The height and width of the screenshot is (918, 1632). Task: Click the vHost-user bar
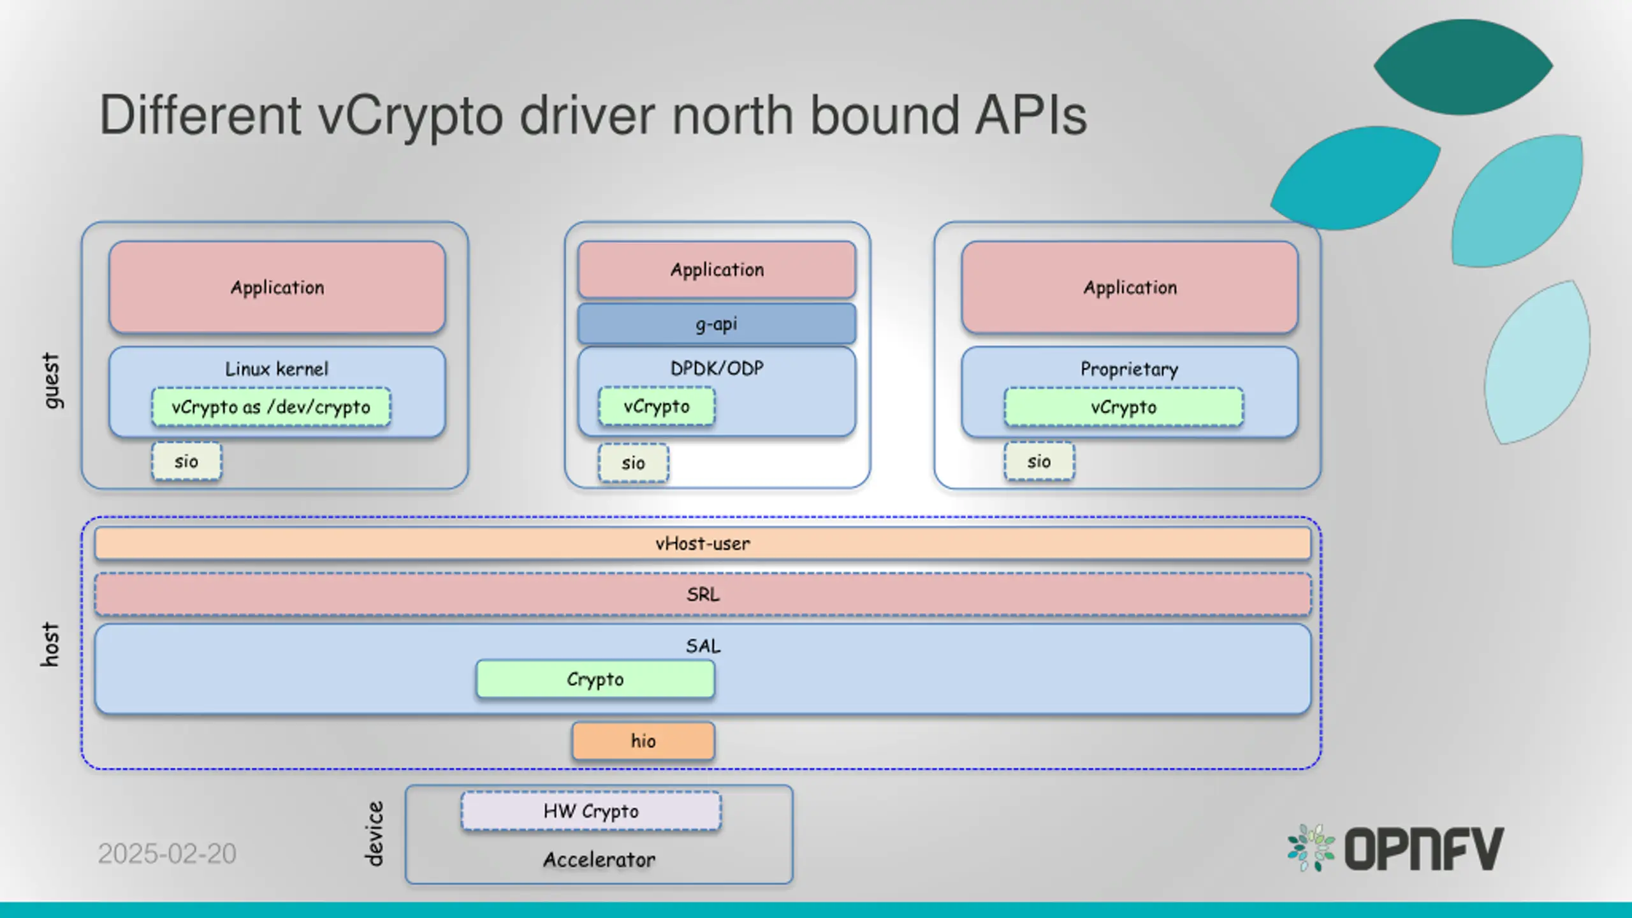(703, 543)
